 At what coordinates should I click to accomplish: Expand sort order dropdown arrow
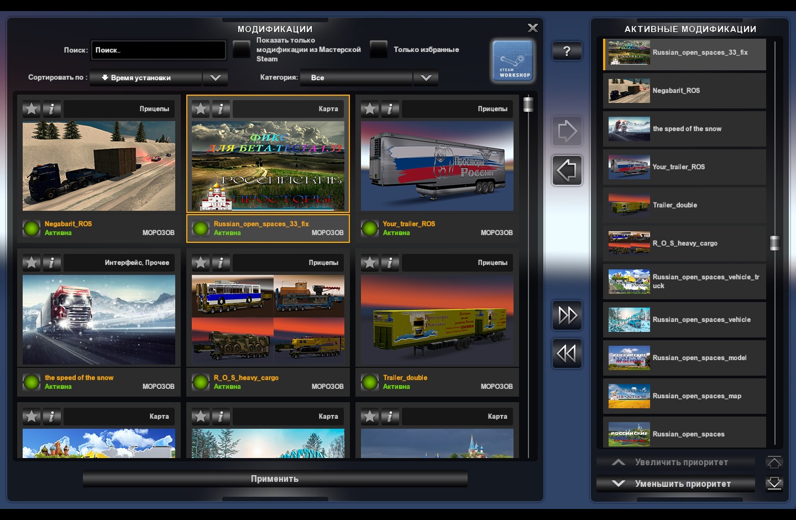pos(216,77)
